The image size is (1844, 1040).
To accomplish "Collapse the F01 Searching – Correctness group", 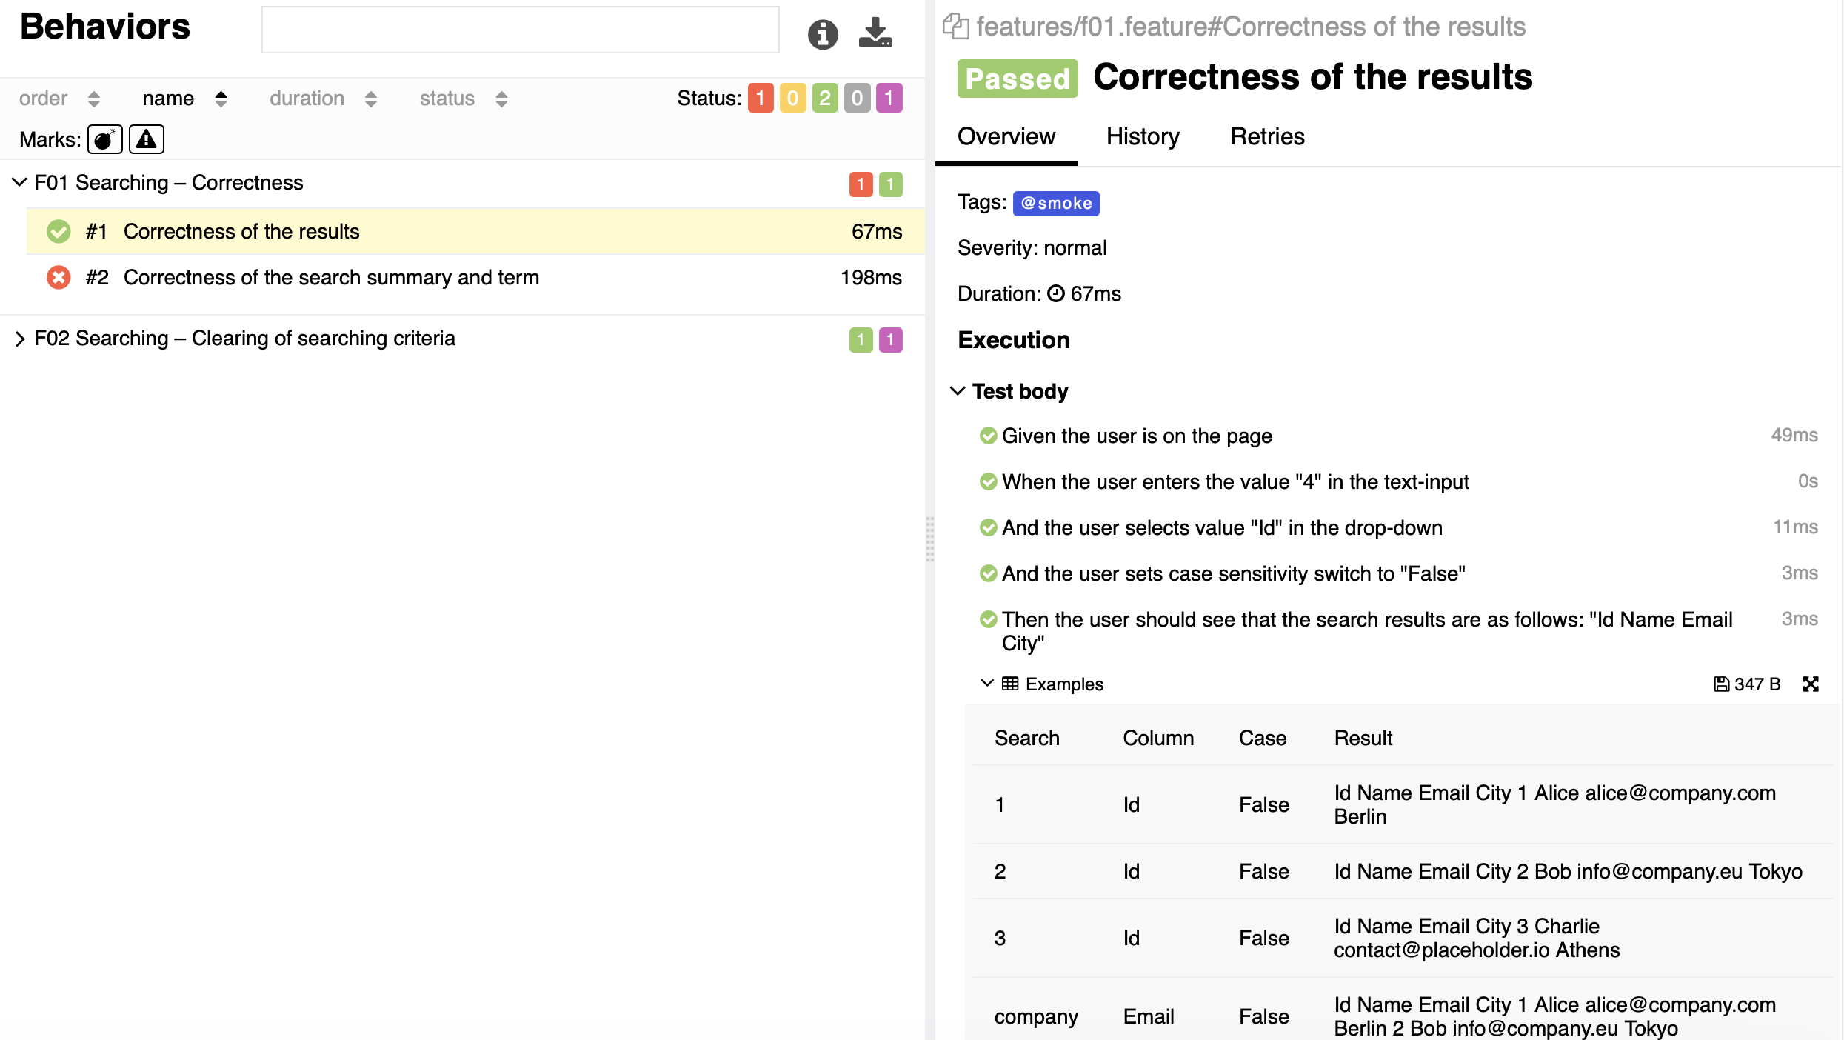I will click(20, 182).
